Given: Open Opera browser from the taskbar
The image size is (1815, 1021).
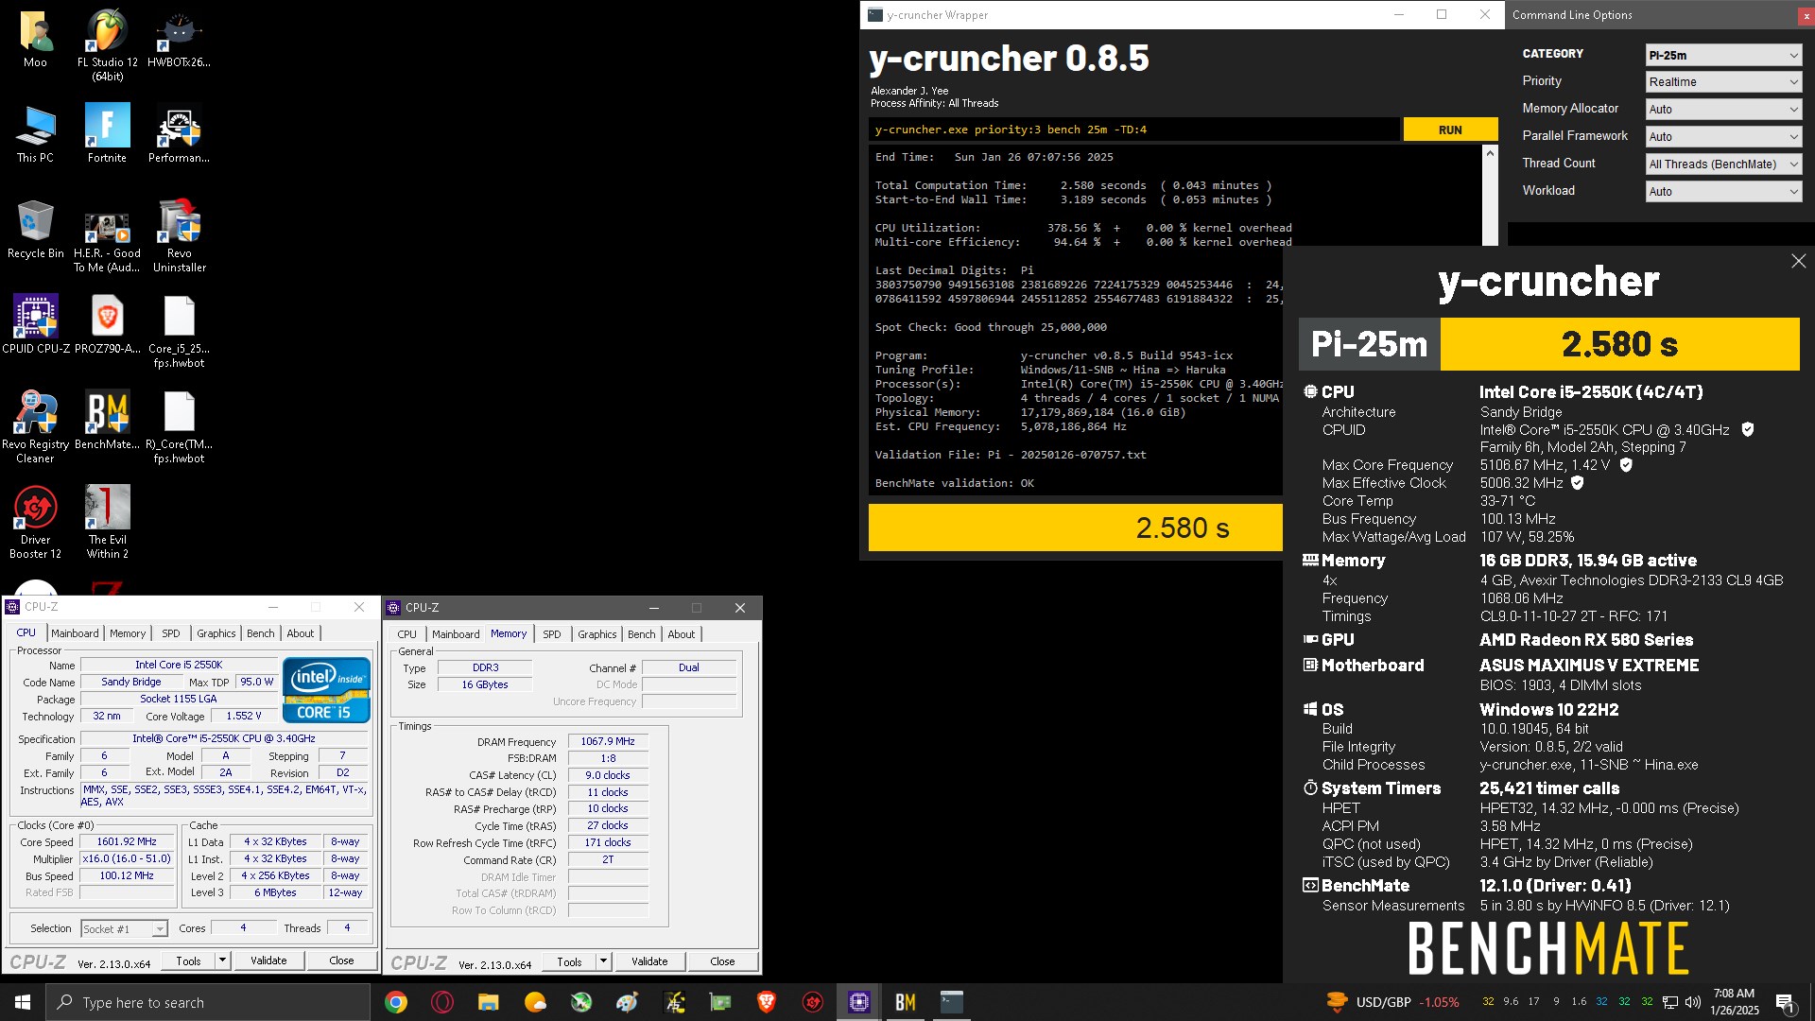Looking at the screenshot, I should 441,1002.
